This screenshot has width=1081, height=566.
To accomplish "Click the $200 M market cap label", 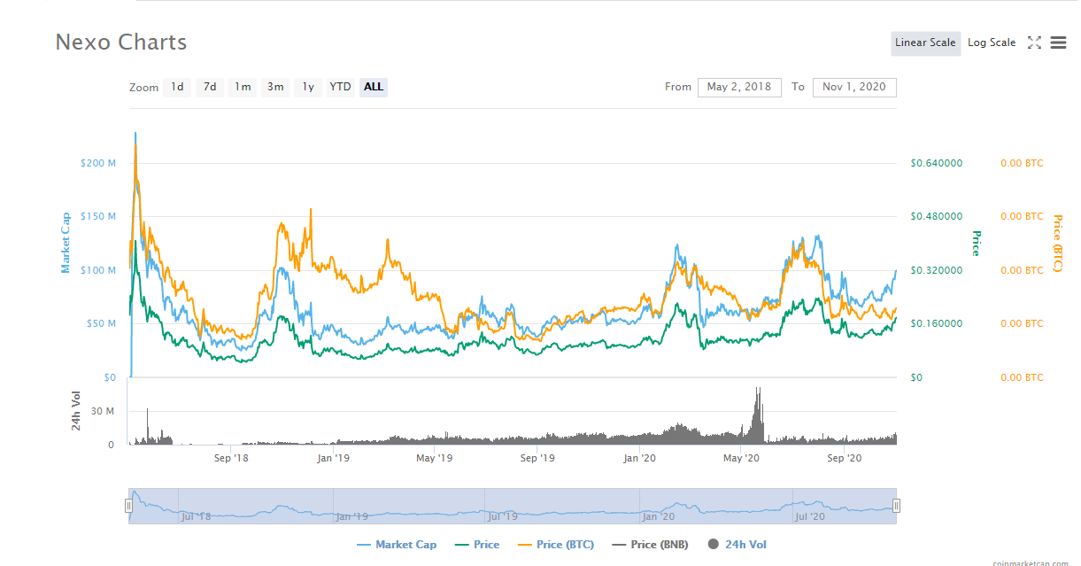I will (x=97, y=163).
